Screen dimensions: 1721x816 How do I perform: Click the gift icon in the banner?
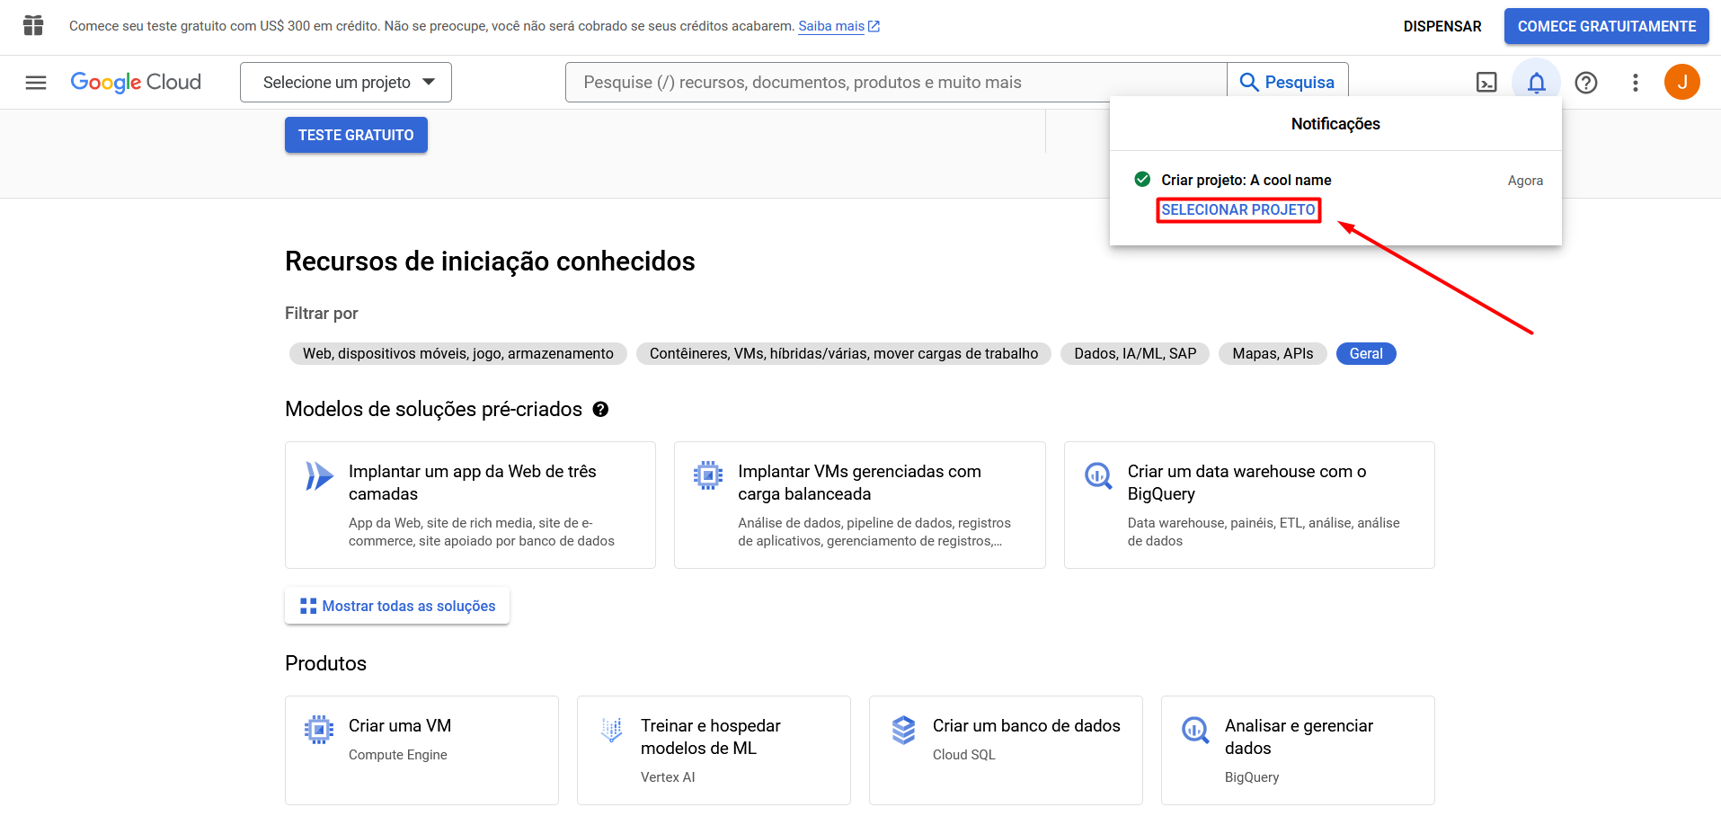[x=33, y=26]
